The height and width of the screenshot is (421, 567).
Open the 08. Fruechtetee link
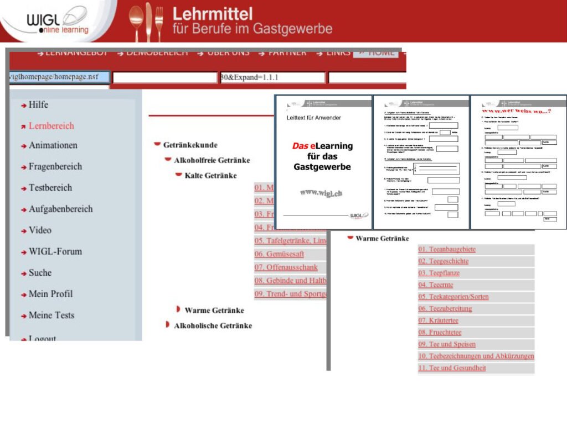(440, 333)
